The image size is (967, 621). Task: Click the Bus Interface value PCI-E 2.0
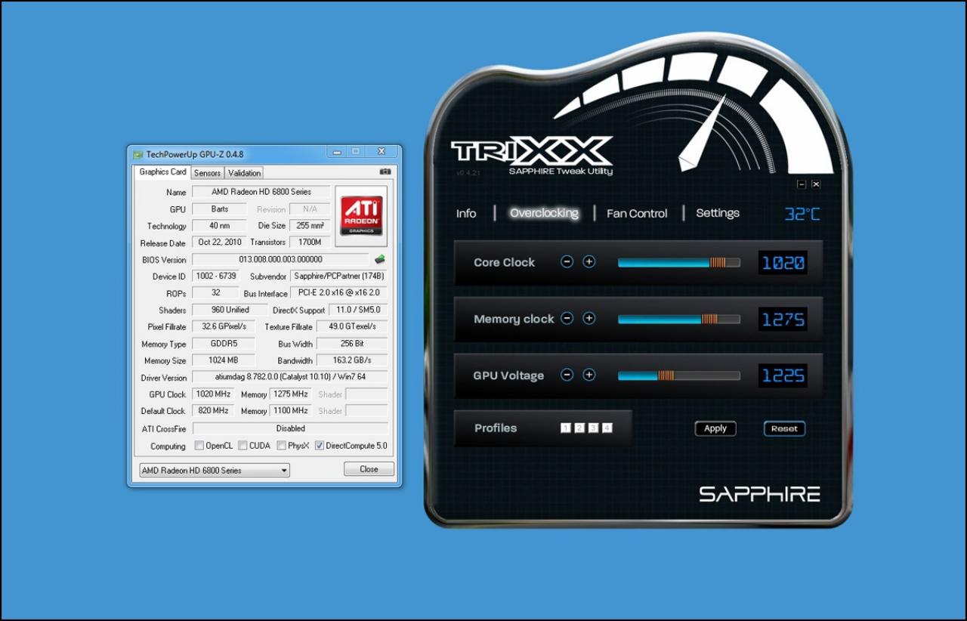coord(339,293)
